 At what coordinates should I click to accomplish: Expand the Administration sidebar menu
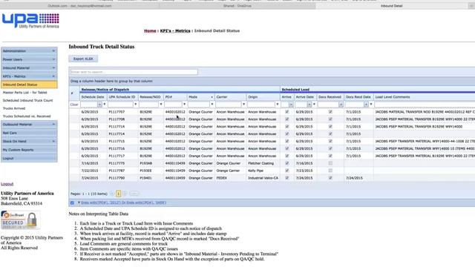click(29, 51)
